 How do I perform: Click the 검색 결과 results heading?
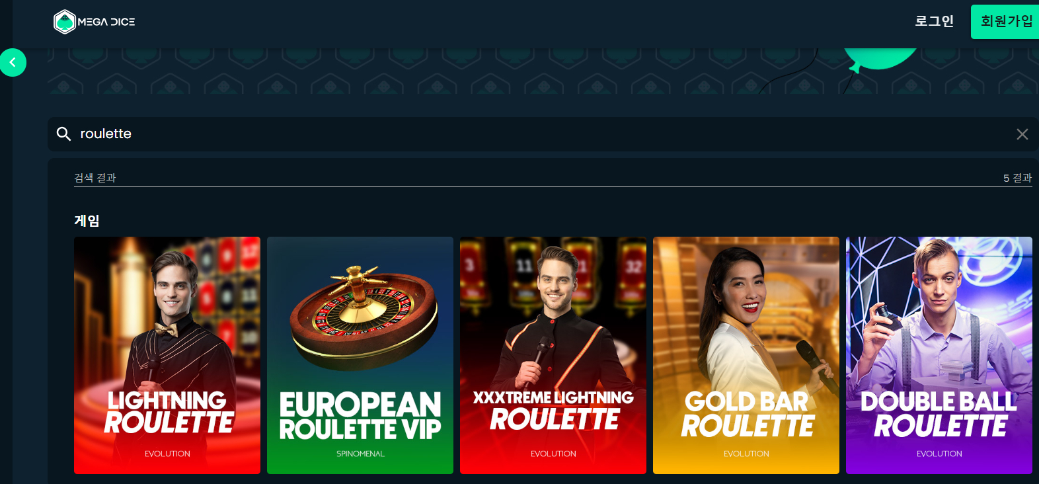coord(95,178)
